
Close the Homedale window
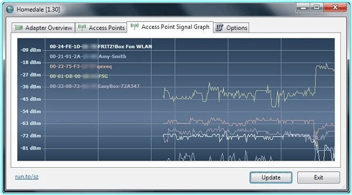[335, 7]
